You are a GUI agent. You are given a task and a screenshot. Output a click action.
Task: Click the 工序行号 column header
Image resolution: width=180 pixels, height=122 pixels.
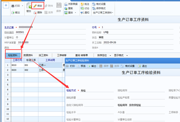tap(17, 60)
